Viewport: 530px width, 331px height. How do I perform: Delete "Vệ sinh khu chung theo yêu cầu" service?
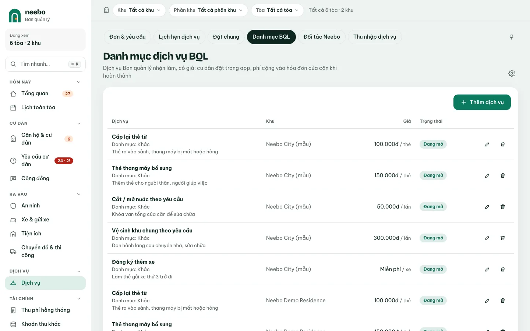point(503,238)
